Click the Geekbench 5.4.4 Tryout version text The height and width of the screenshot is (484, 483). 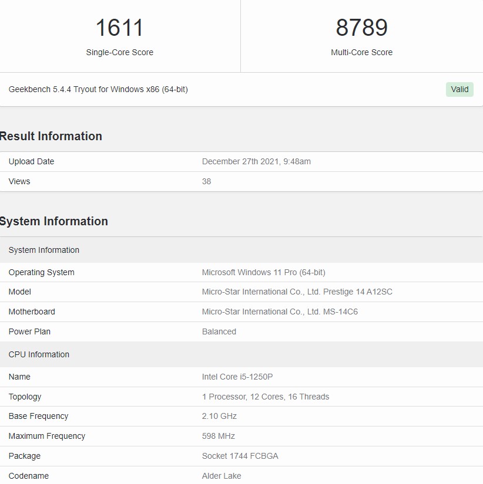98,89
